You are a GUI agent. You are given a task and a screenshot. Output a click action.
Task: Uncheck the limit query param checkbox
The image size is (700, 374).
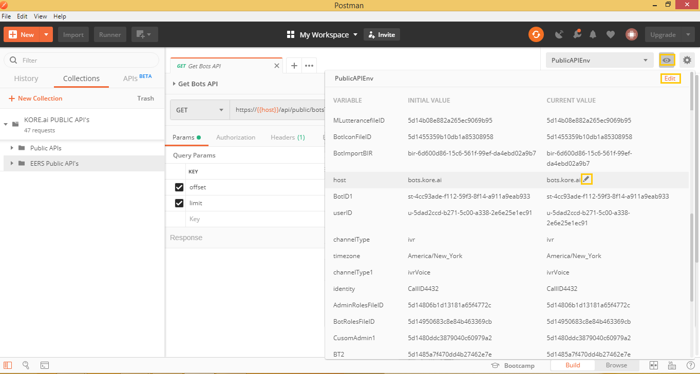179,203
